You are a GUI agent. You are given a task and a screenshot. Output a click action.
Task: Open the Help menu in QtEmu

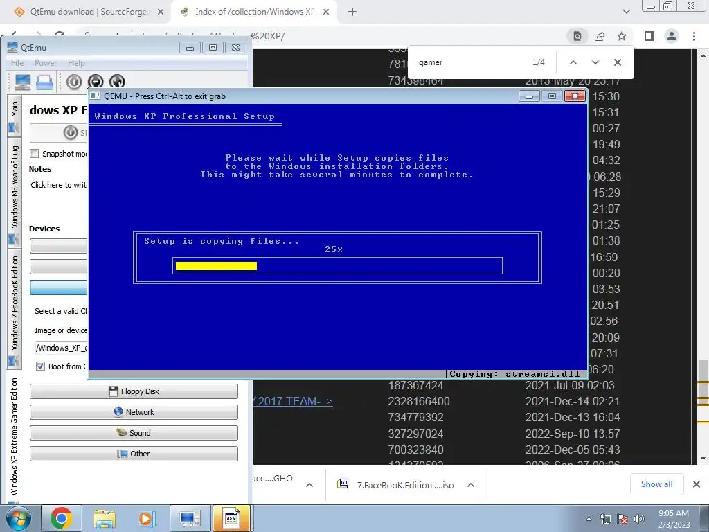click(76, 63)
